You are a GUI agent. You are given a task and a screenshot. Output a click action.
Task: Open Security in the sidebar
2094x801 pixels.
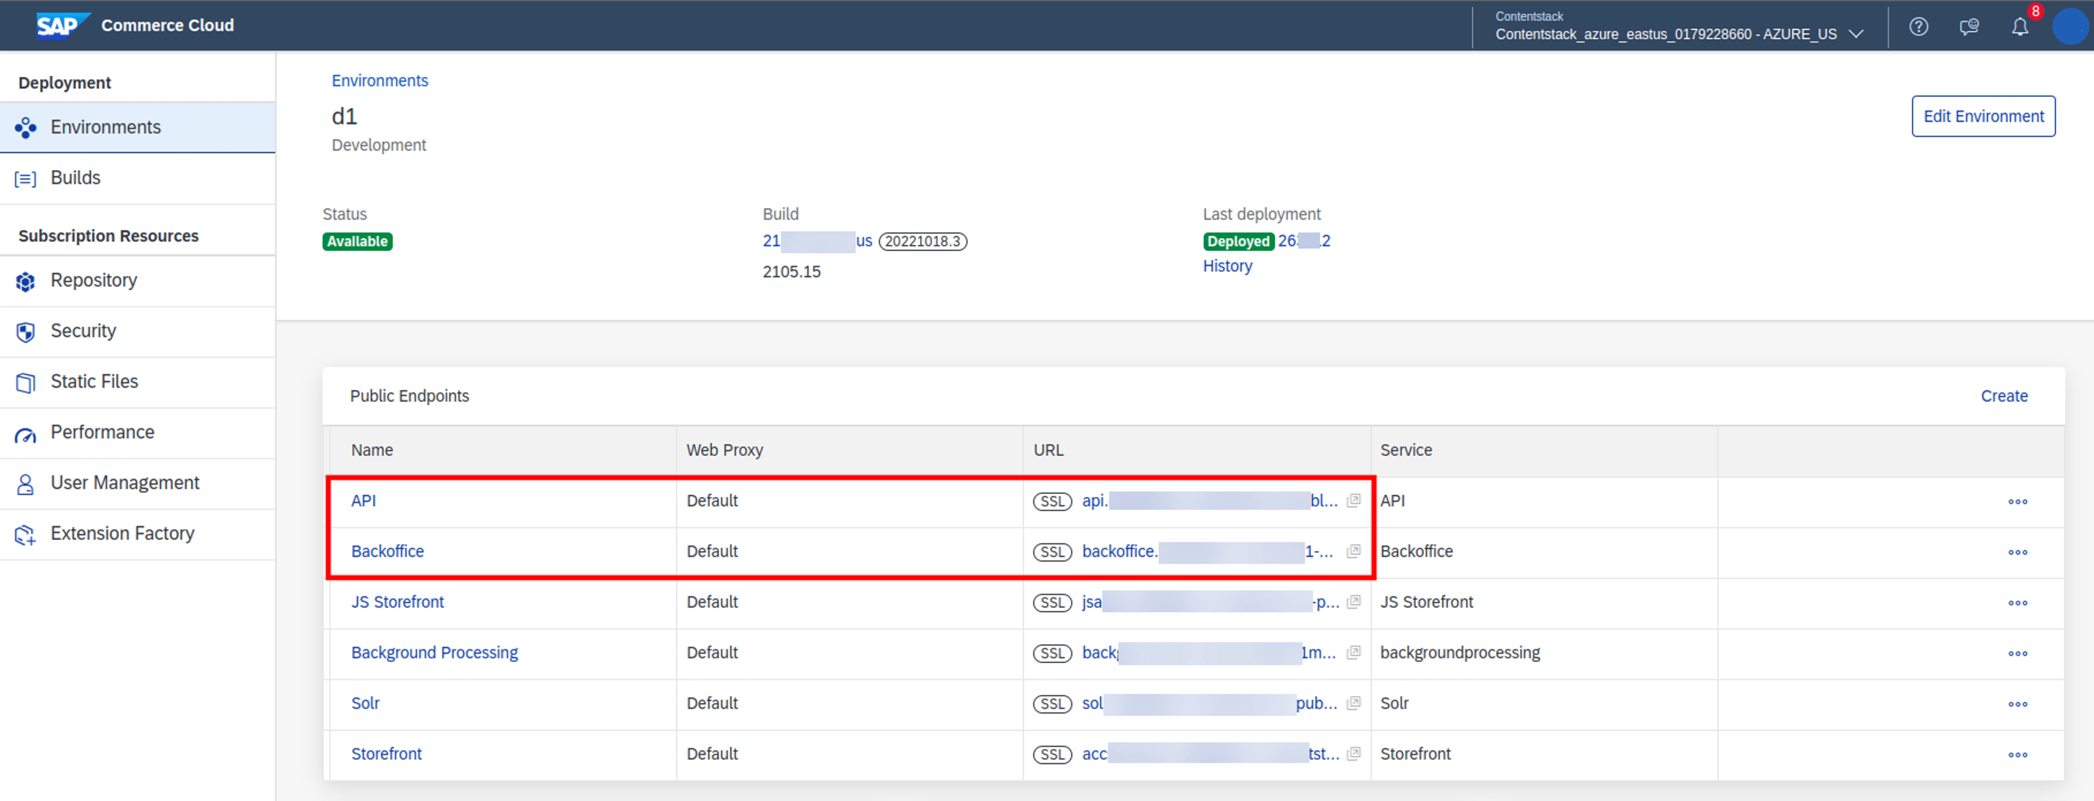coord(137,331)
